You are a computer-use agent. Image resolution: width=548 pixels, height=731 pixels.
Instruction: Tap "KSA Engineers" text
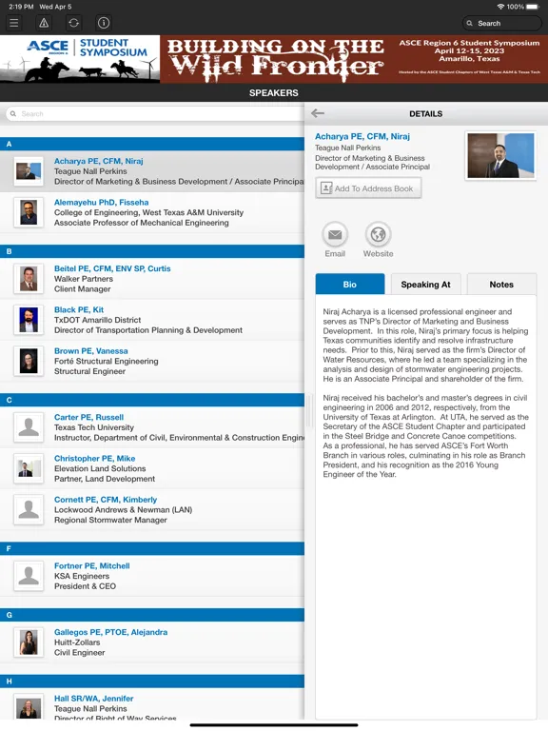click(82, 576)
